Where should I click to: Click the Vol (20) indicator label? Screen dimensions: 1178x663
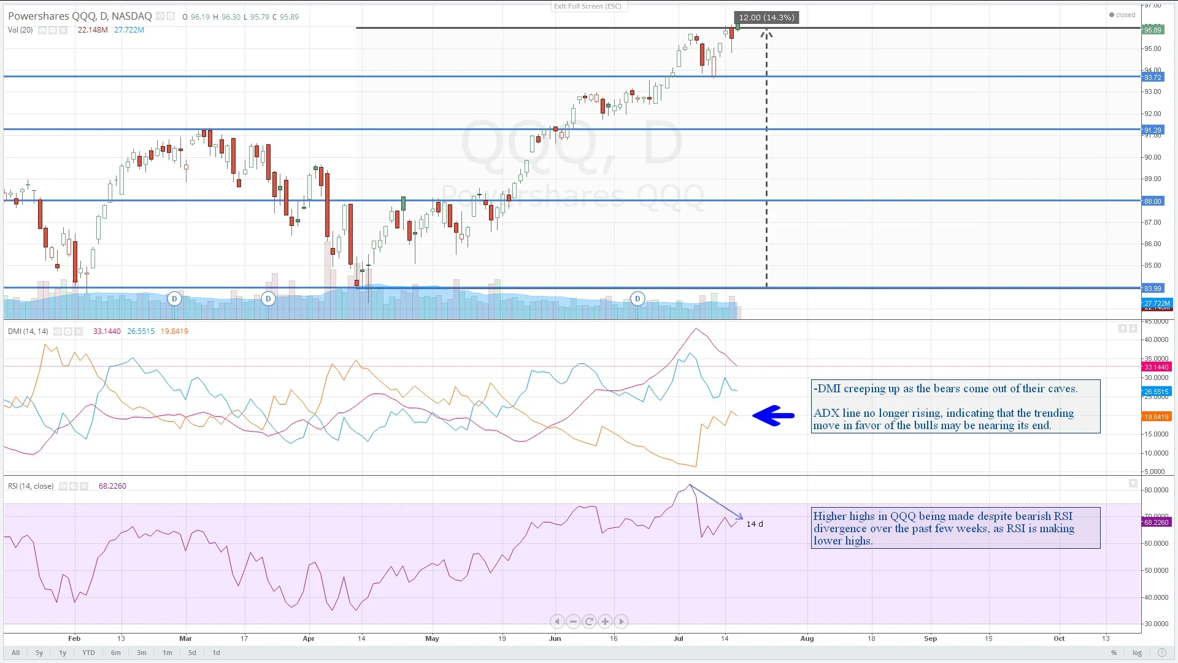[20, 30]
